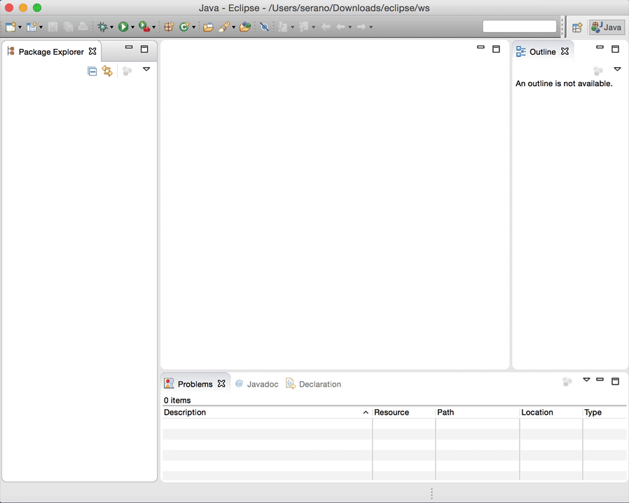Sort by Description column header
This screenshot has height=503, width=629.
click(266, 413)
